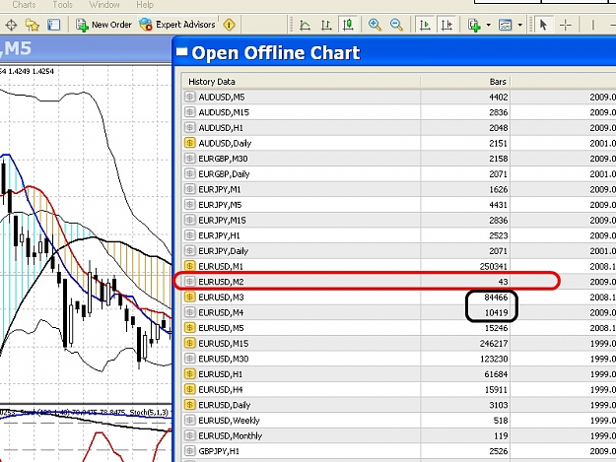Switch to the zigzag line chart icon
616x462 pixels.
(305, 25)
